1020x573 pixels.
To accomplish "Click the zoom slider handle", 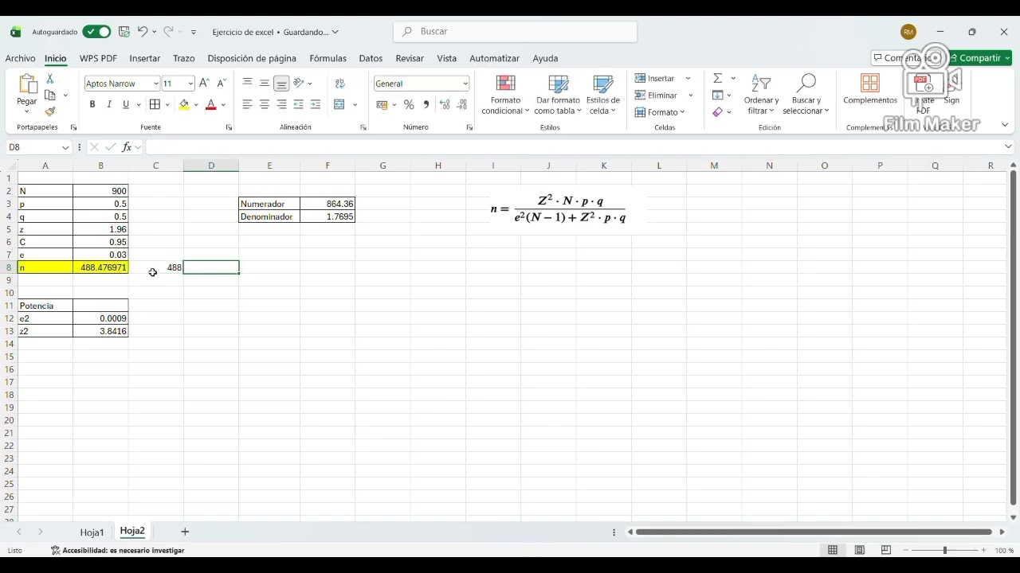I will 945,550.
